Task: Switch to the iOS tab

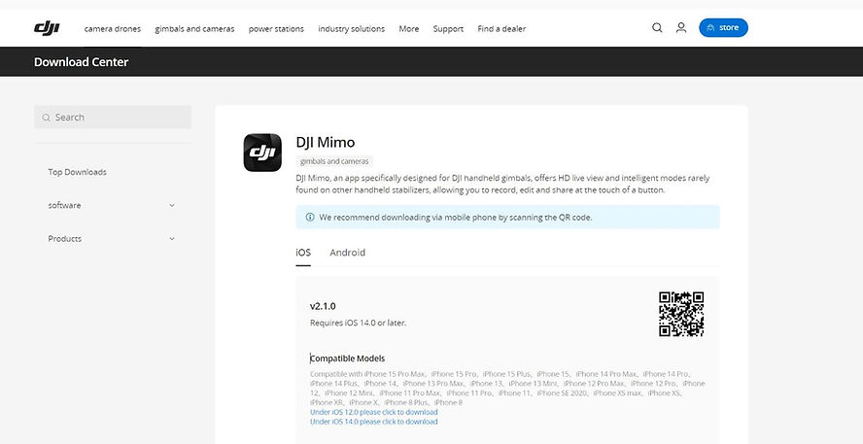Action: click(303, 253)
